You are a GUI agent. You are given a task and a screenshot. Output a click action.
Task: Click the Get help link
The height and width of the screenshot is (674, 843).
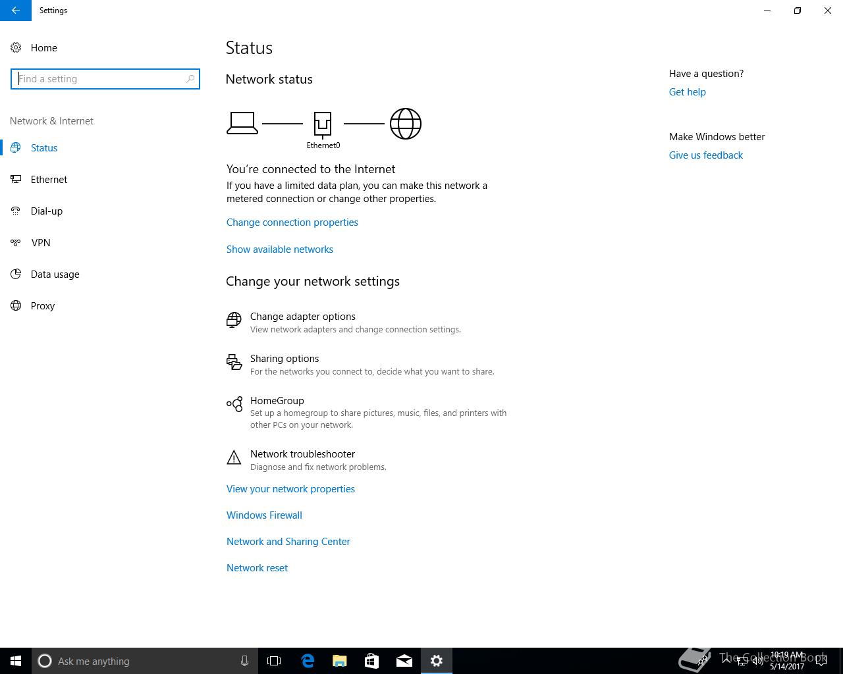pos(688,92)
